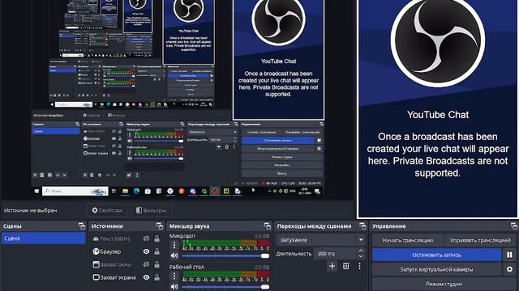Select the Браузер source
519x291 pixels.
[110, 251]
